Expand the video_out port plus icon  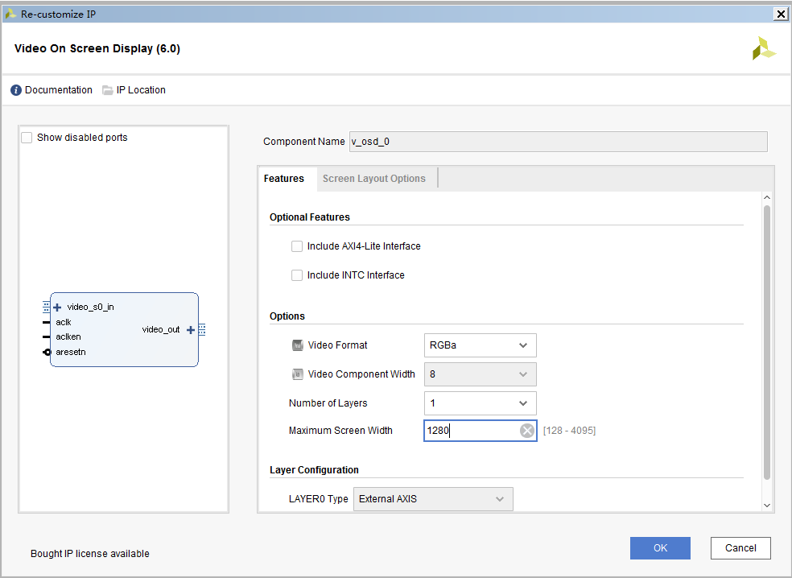tap(191, 330)
